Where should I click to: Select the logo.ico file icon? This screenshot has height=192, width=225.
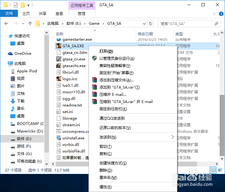tap(59, 79)
